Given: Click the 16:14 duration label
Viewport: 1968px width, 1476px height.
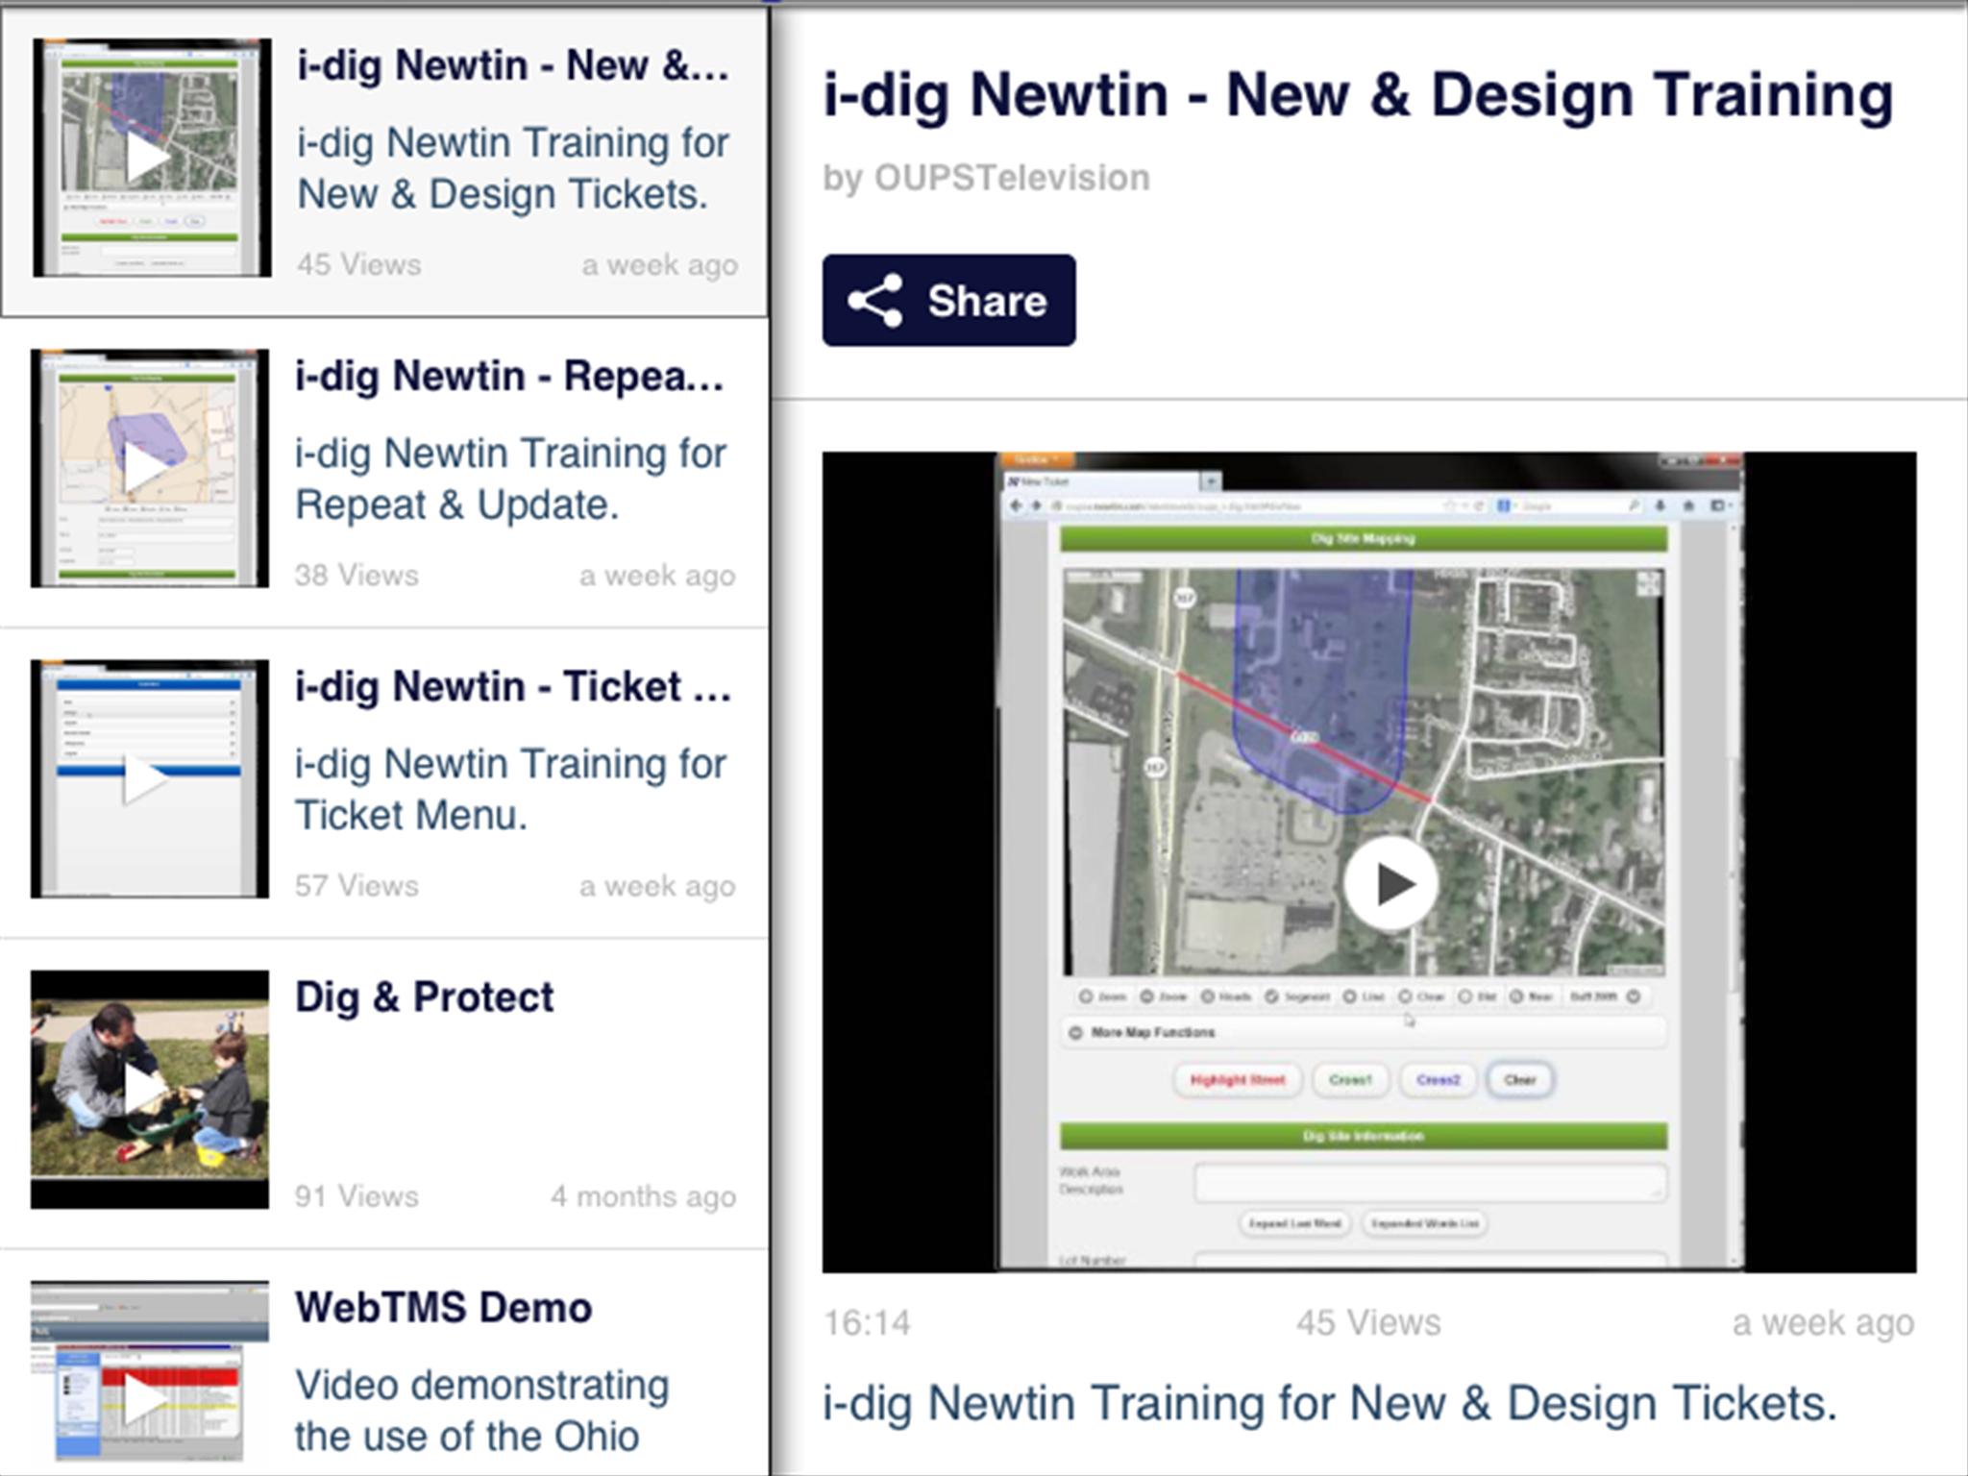Looking at the screenshot, I should [867, 1323].
